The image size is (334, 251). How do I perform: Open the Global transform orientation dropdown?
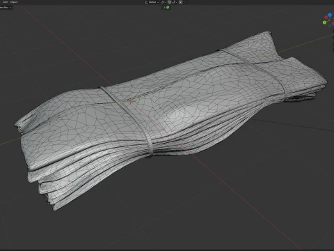[152, 2]
